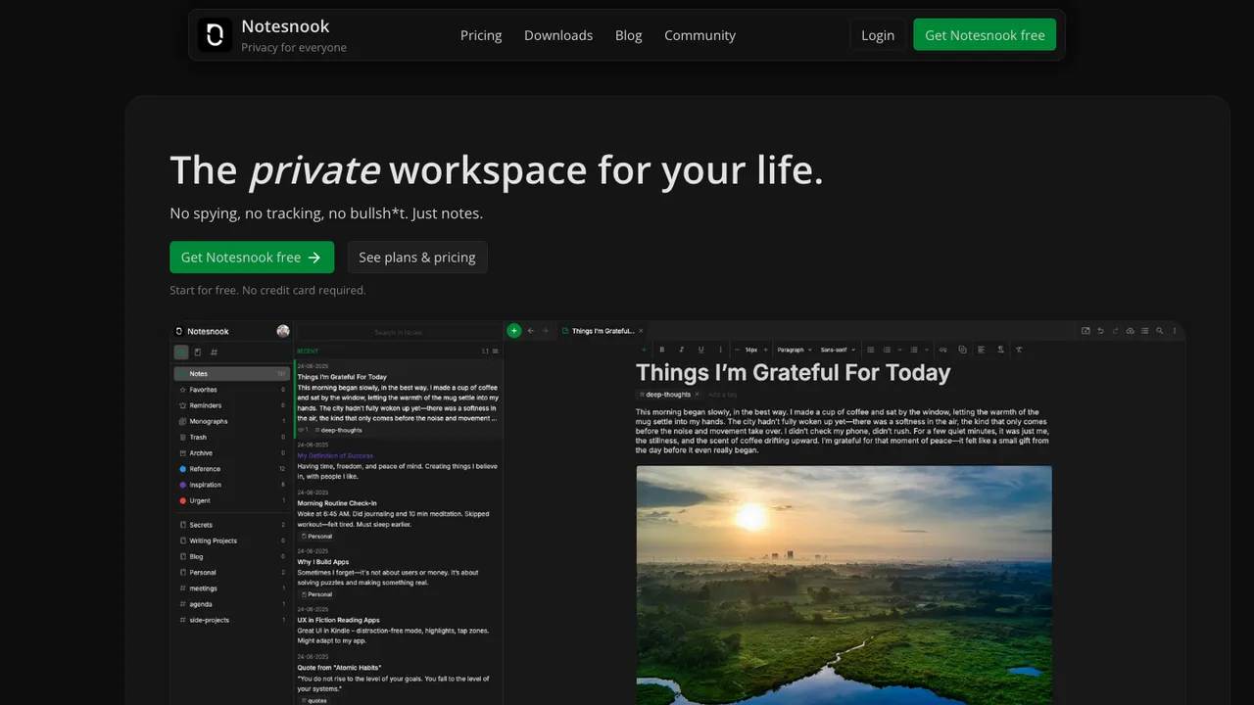Click the redo icon in editor top bar
The height and width of the screenshot is (705, 1254).
1115,331
